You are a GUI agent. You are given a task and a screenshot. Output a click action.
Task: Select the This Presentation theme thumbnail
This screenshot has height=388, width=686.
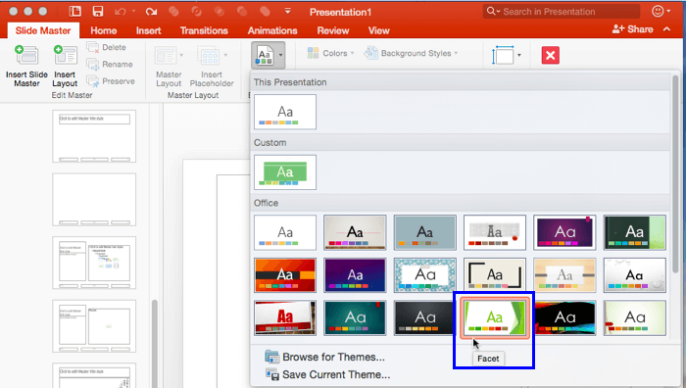point(285,112)
